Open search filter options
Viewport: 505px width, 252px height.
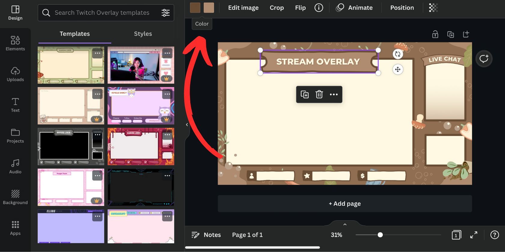tap(166, 13)
